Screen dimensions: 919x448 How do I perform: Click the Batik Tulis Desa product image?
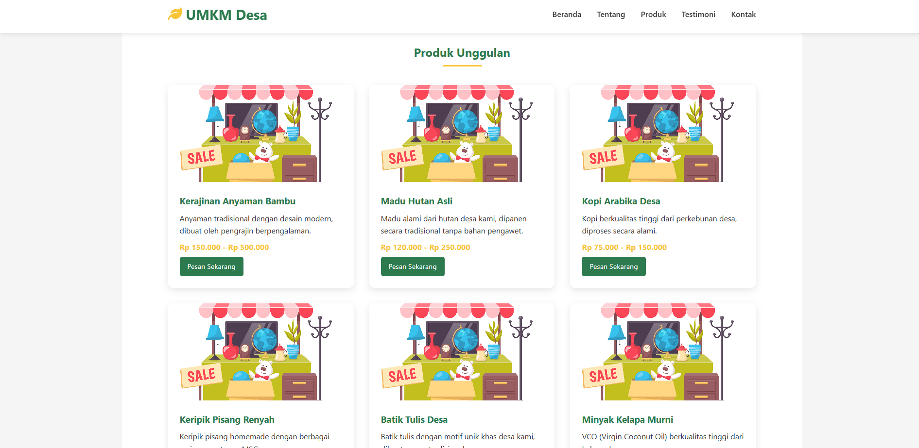point(462,352)
